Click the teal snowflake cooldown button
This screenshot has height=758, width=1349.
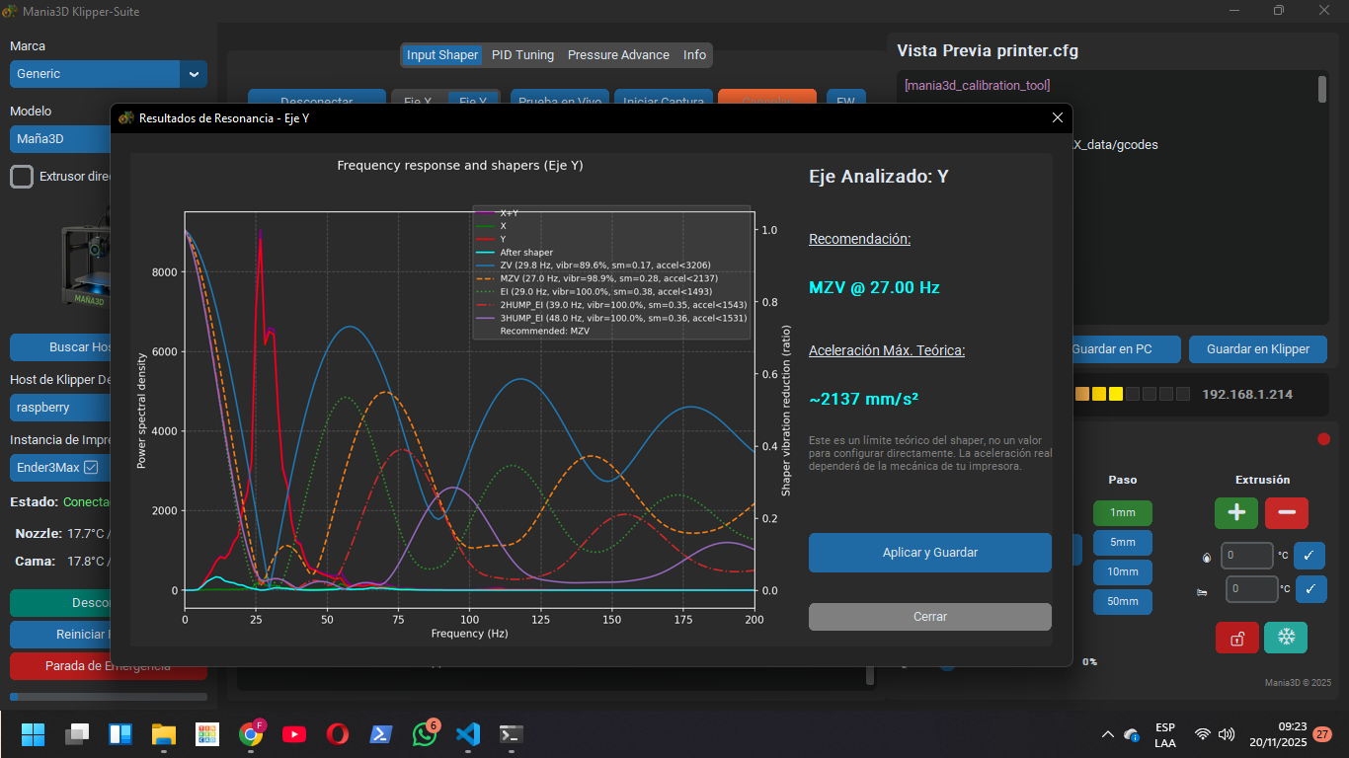click(x=1285, y=638)
